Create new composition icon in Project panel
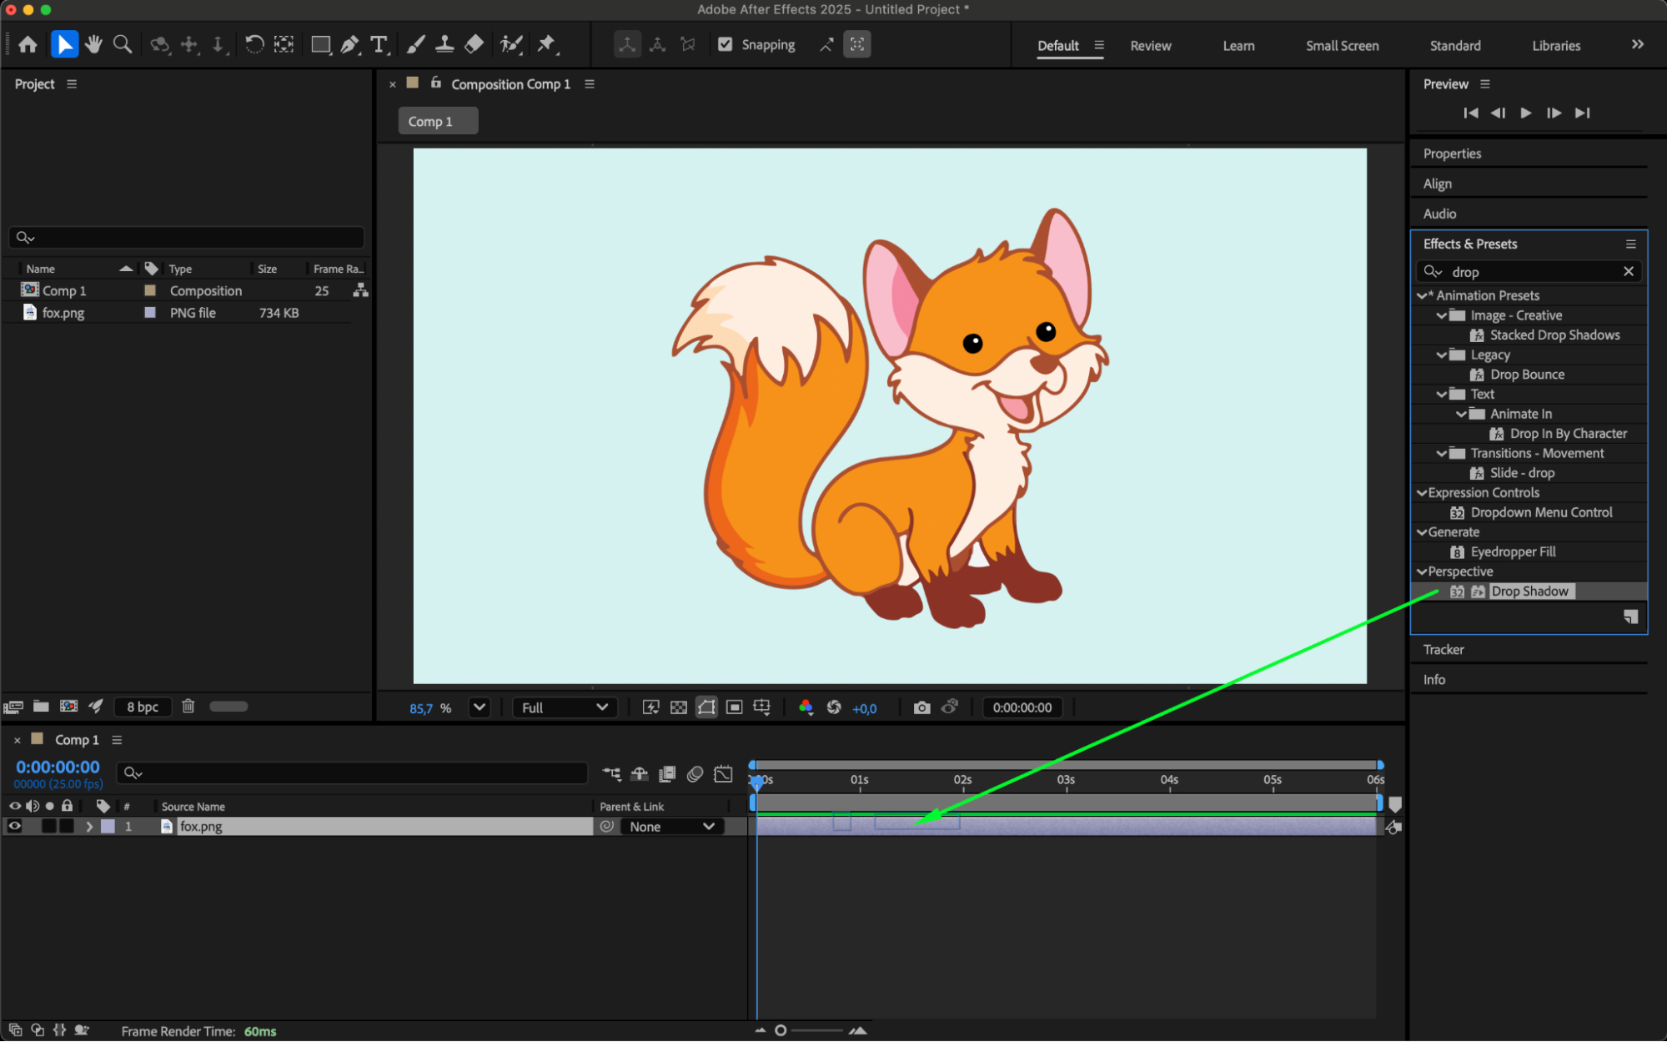Screen dimensions: 1667x1042 [68, 707]
